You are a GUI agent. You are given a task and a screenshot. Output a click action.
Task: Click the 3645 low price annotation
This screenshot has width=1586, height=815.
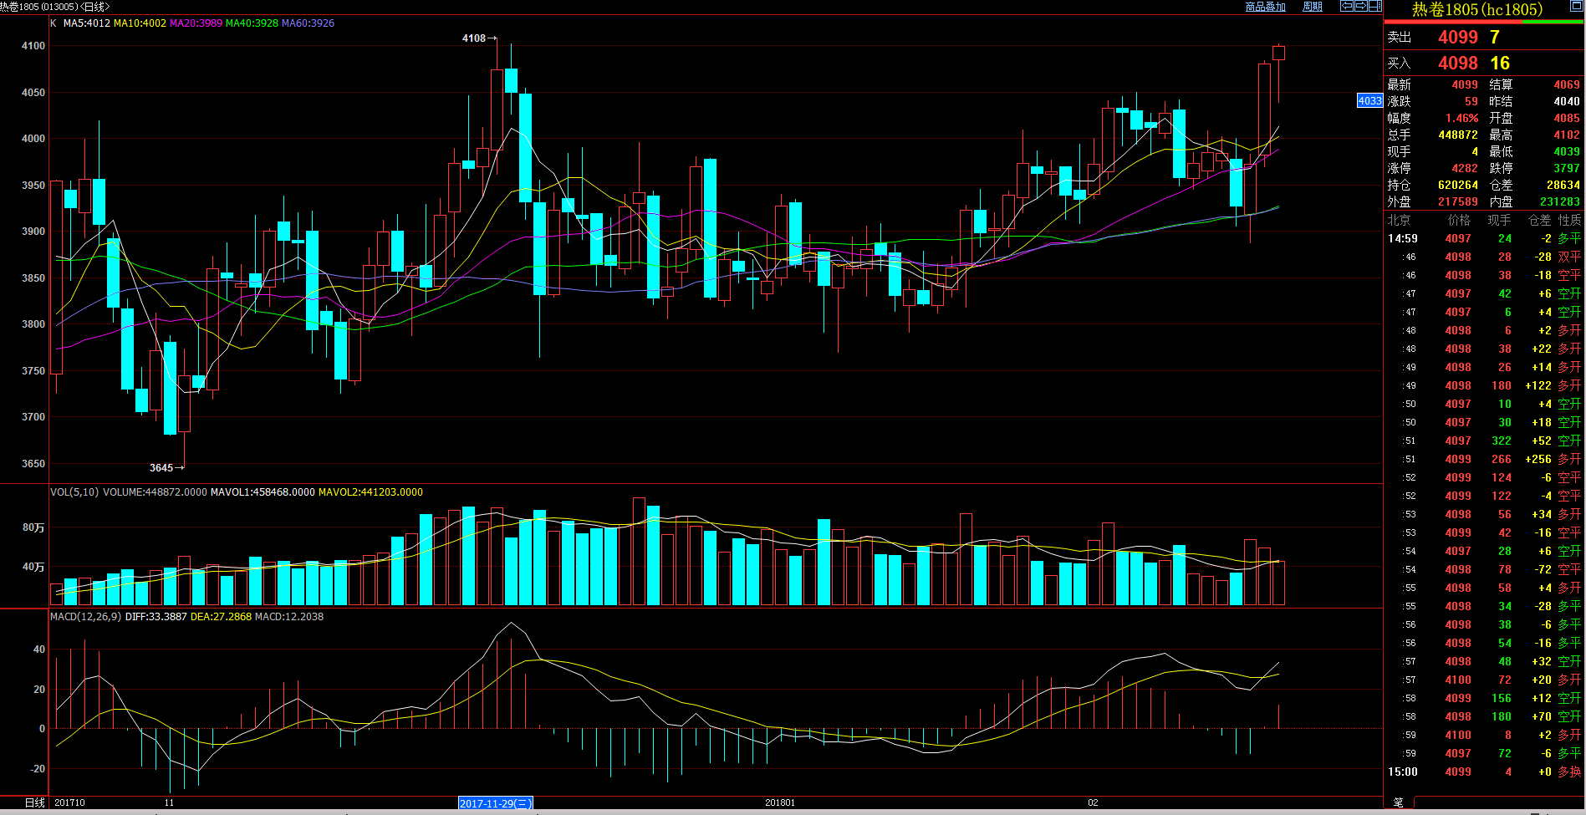click(x=161, y=468)
